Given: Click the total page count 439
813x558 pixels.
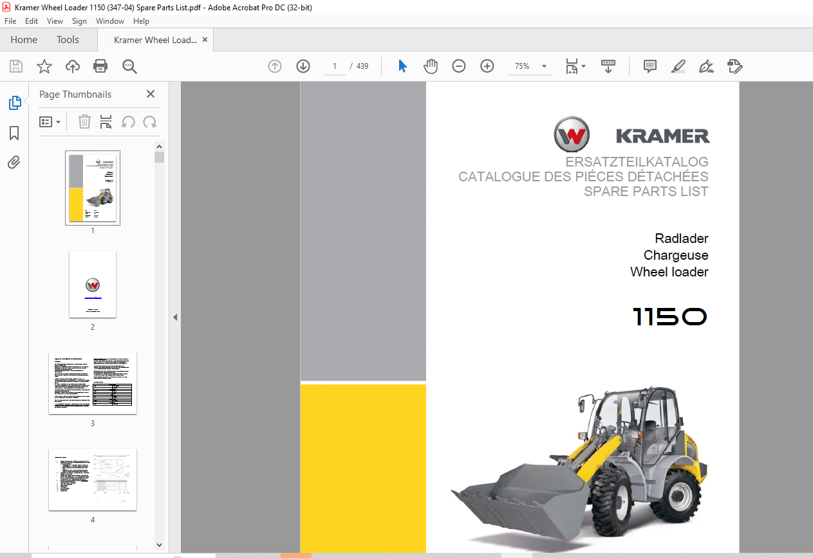Looking at the screenshot, I should (362, 66).
